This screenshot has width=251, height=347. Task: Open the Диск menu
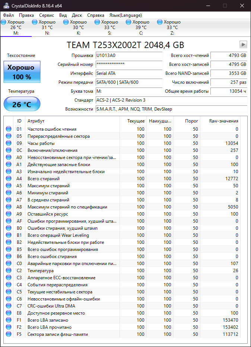[x=77, y=15]
